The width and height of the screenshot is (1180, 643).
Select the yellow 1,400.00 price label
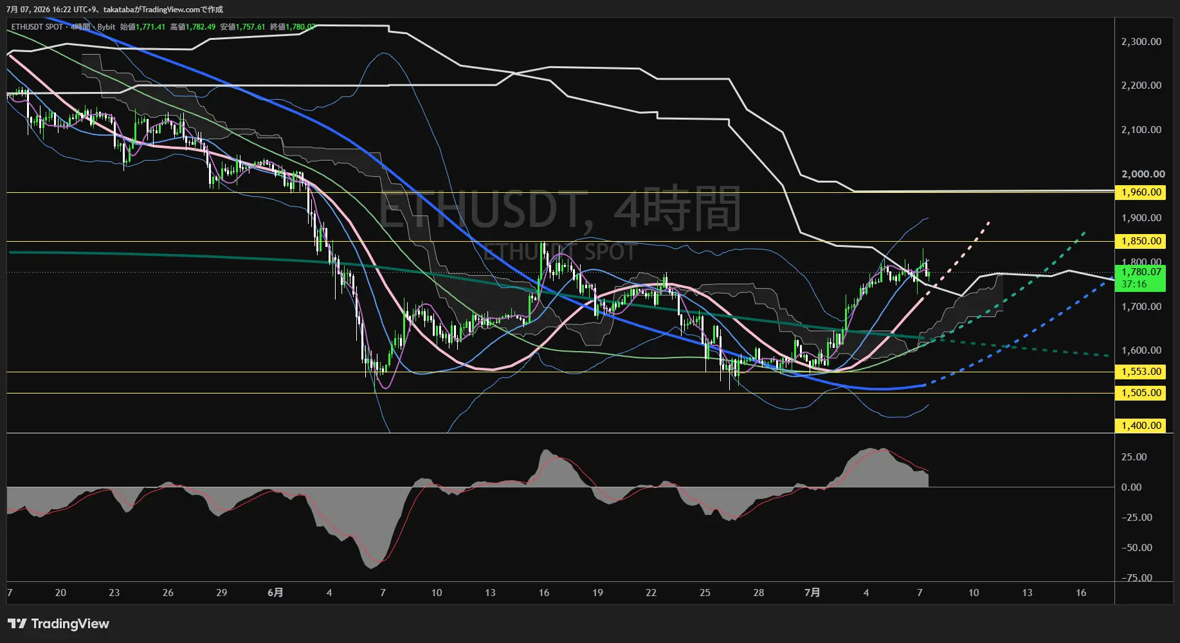pos(1141,426)
